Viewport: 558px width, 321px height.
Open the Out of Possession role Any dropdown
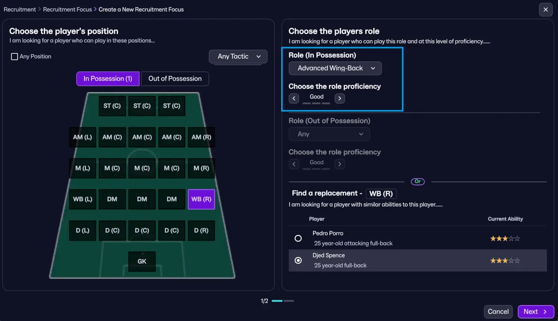tap(329, 134)
